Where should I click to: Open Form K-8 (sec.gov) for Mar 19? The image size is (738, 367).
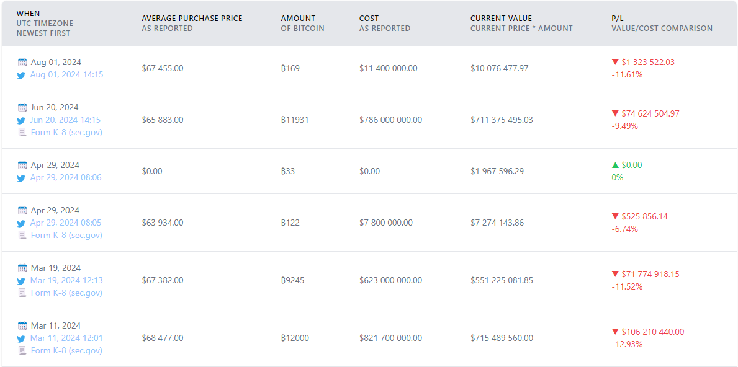pos(66,293)
